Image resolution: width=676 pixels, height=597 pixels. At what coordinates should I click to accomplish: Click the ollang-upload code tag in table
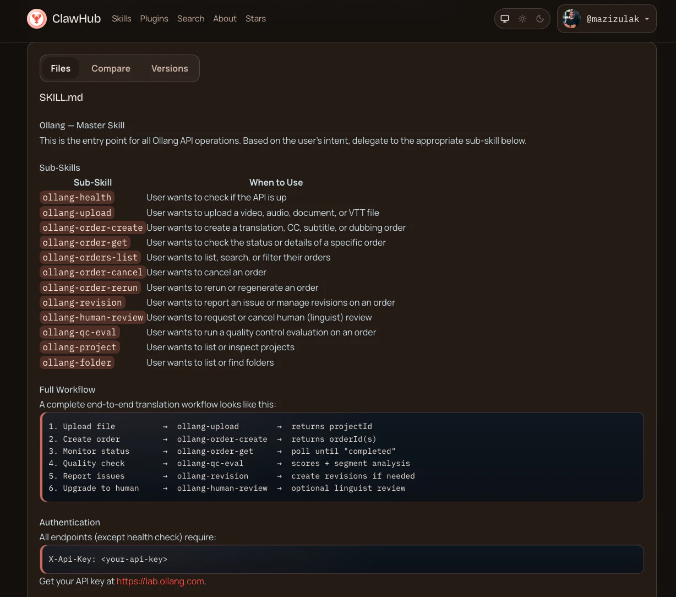(77, 213)
